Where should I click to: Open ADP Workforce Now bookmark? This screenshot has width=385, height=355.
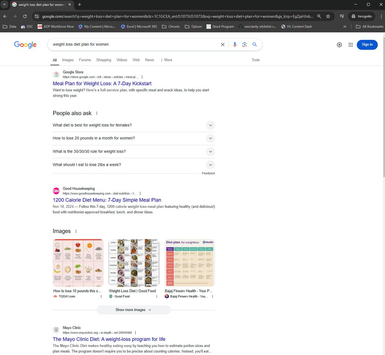[x=56, y=27]
